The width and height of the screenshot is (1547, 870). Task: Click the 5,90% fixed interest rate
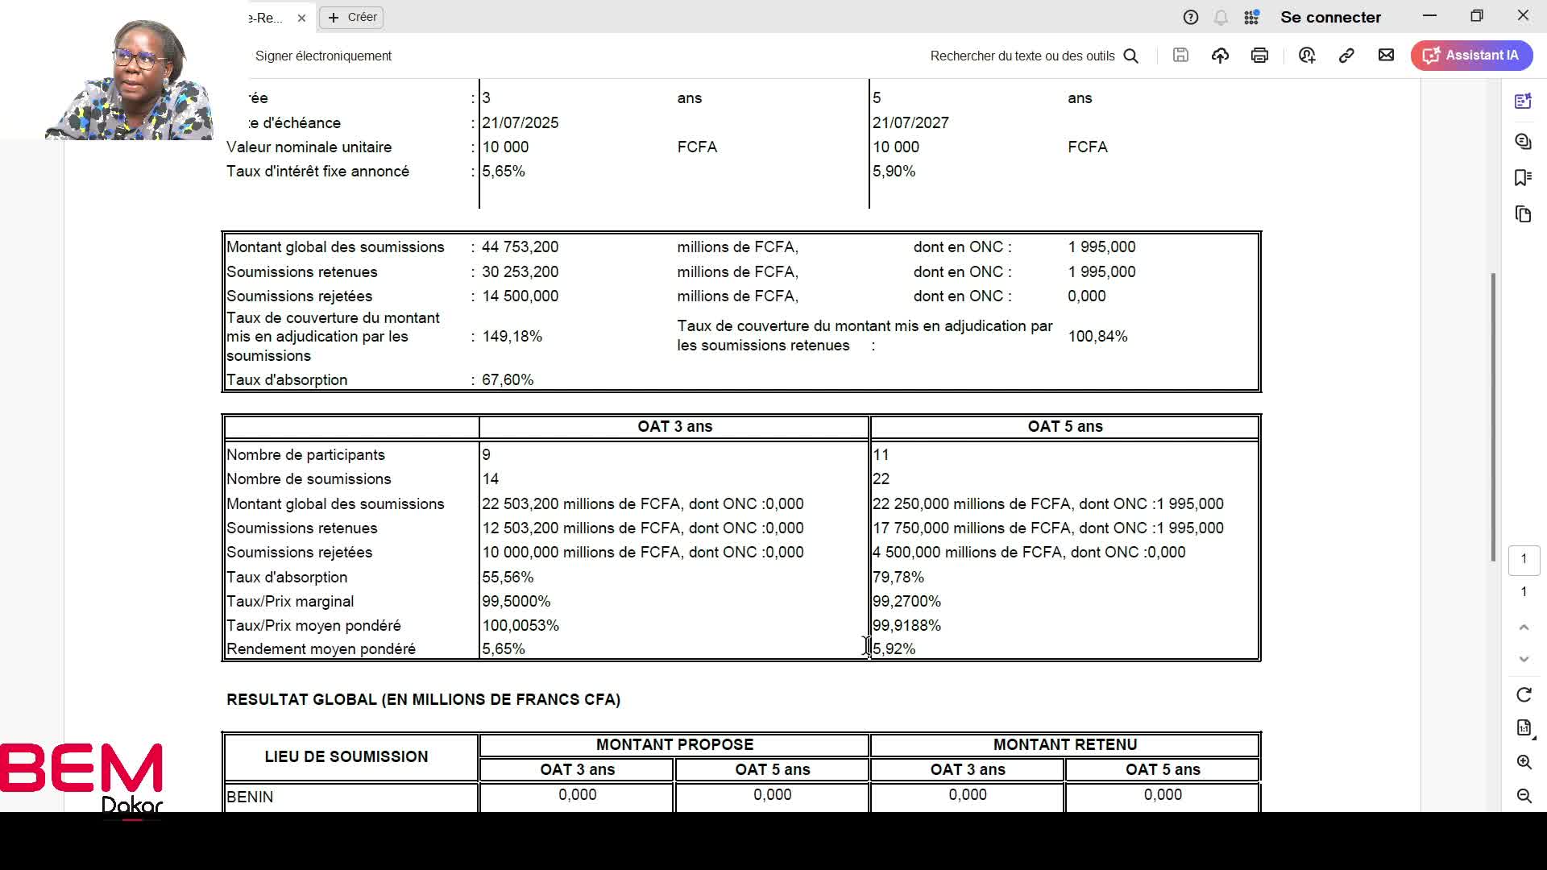pos(894,172)
